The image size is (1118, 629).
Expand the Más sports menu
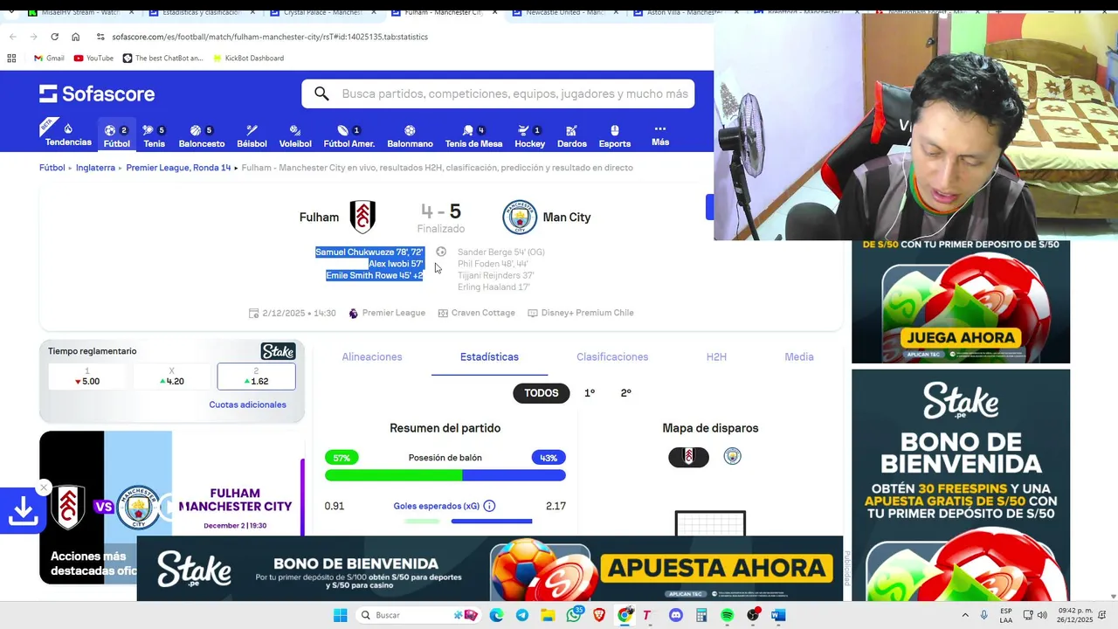click(x=660, y=135)
